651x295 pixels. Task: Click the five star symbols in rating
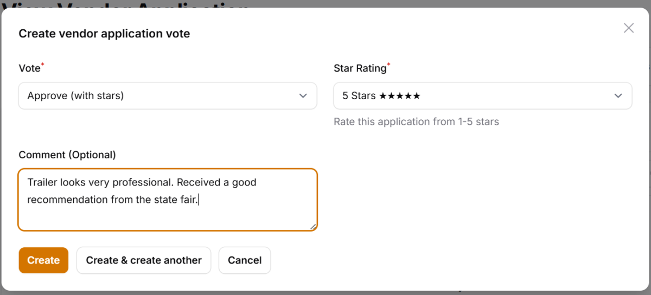coord(400,96)
